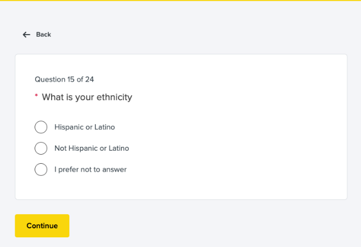Click the "I prefer not to answer" label
This screenshot has width=361, height=247.
pyautogui.click(x=90, y=169)
